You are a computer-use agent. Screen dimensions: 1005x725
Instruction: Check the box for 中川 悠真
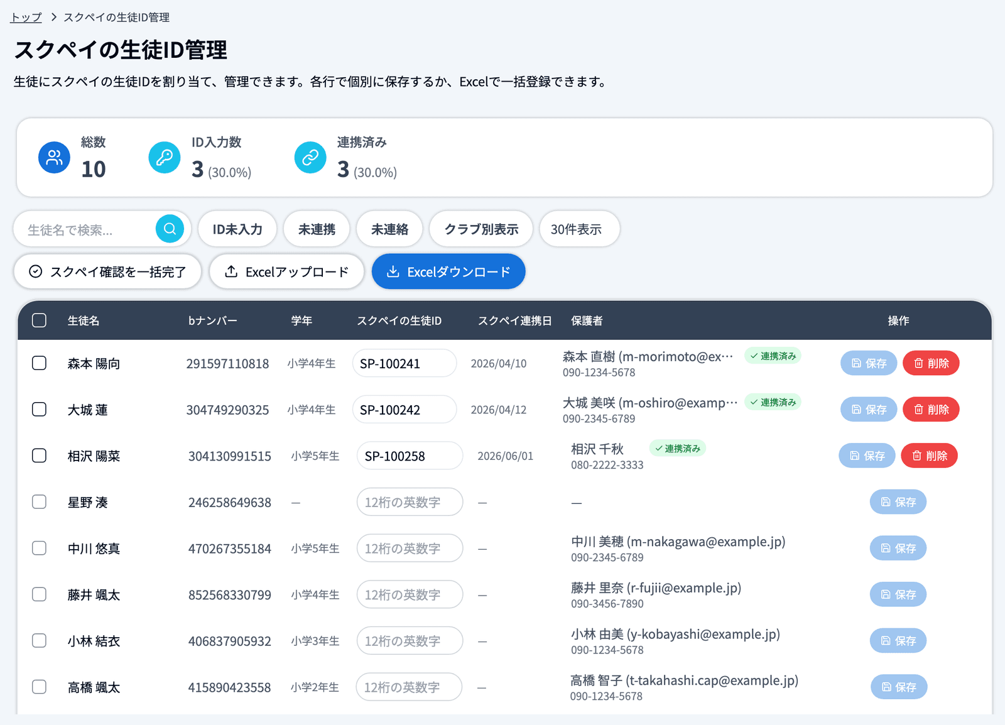(x=39, y=548)
